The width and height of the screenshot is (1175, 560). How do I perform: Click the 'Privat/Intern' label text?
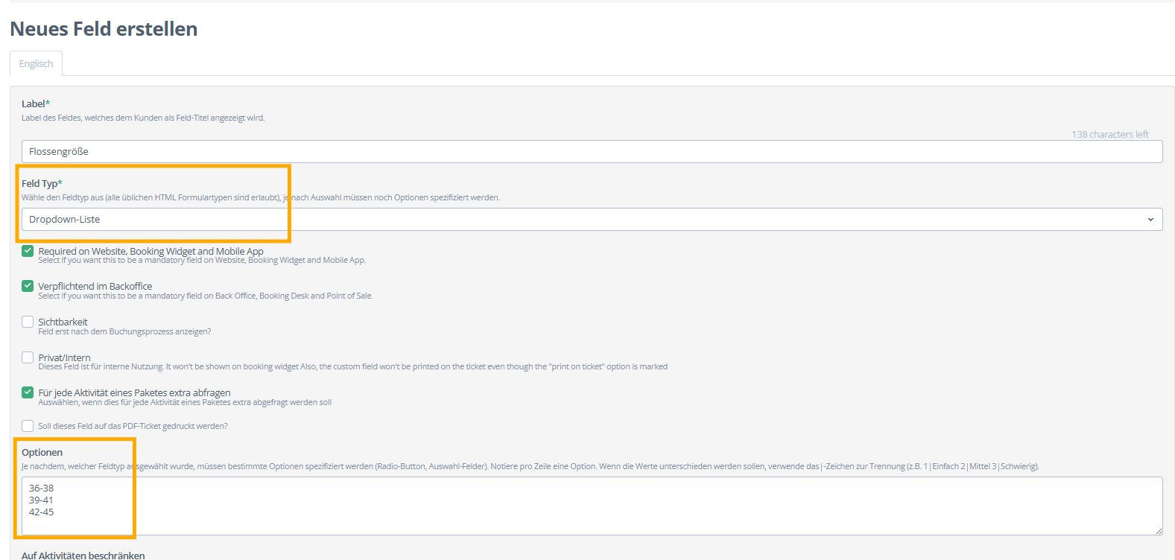(64, 357)
